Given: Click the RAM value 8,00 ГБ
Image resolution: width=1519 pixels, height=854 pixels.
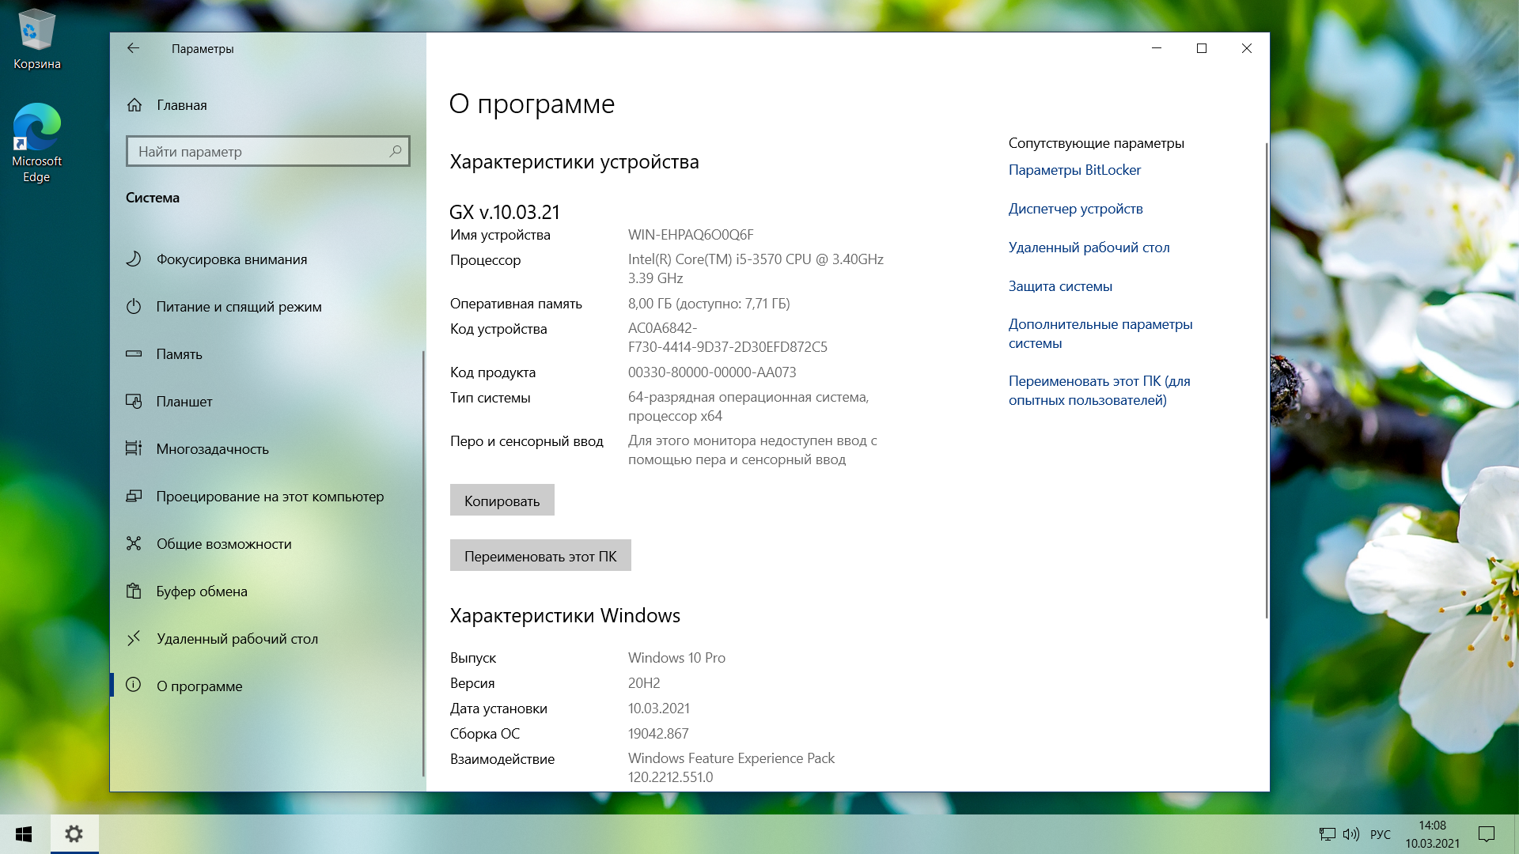Looking at the screenshot, I should [709, 304].
